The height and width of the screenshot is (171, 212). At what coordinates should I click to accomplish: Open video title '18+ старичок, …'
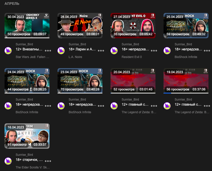pyautogui.click(x=29, y=160)
